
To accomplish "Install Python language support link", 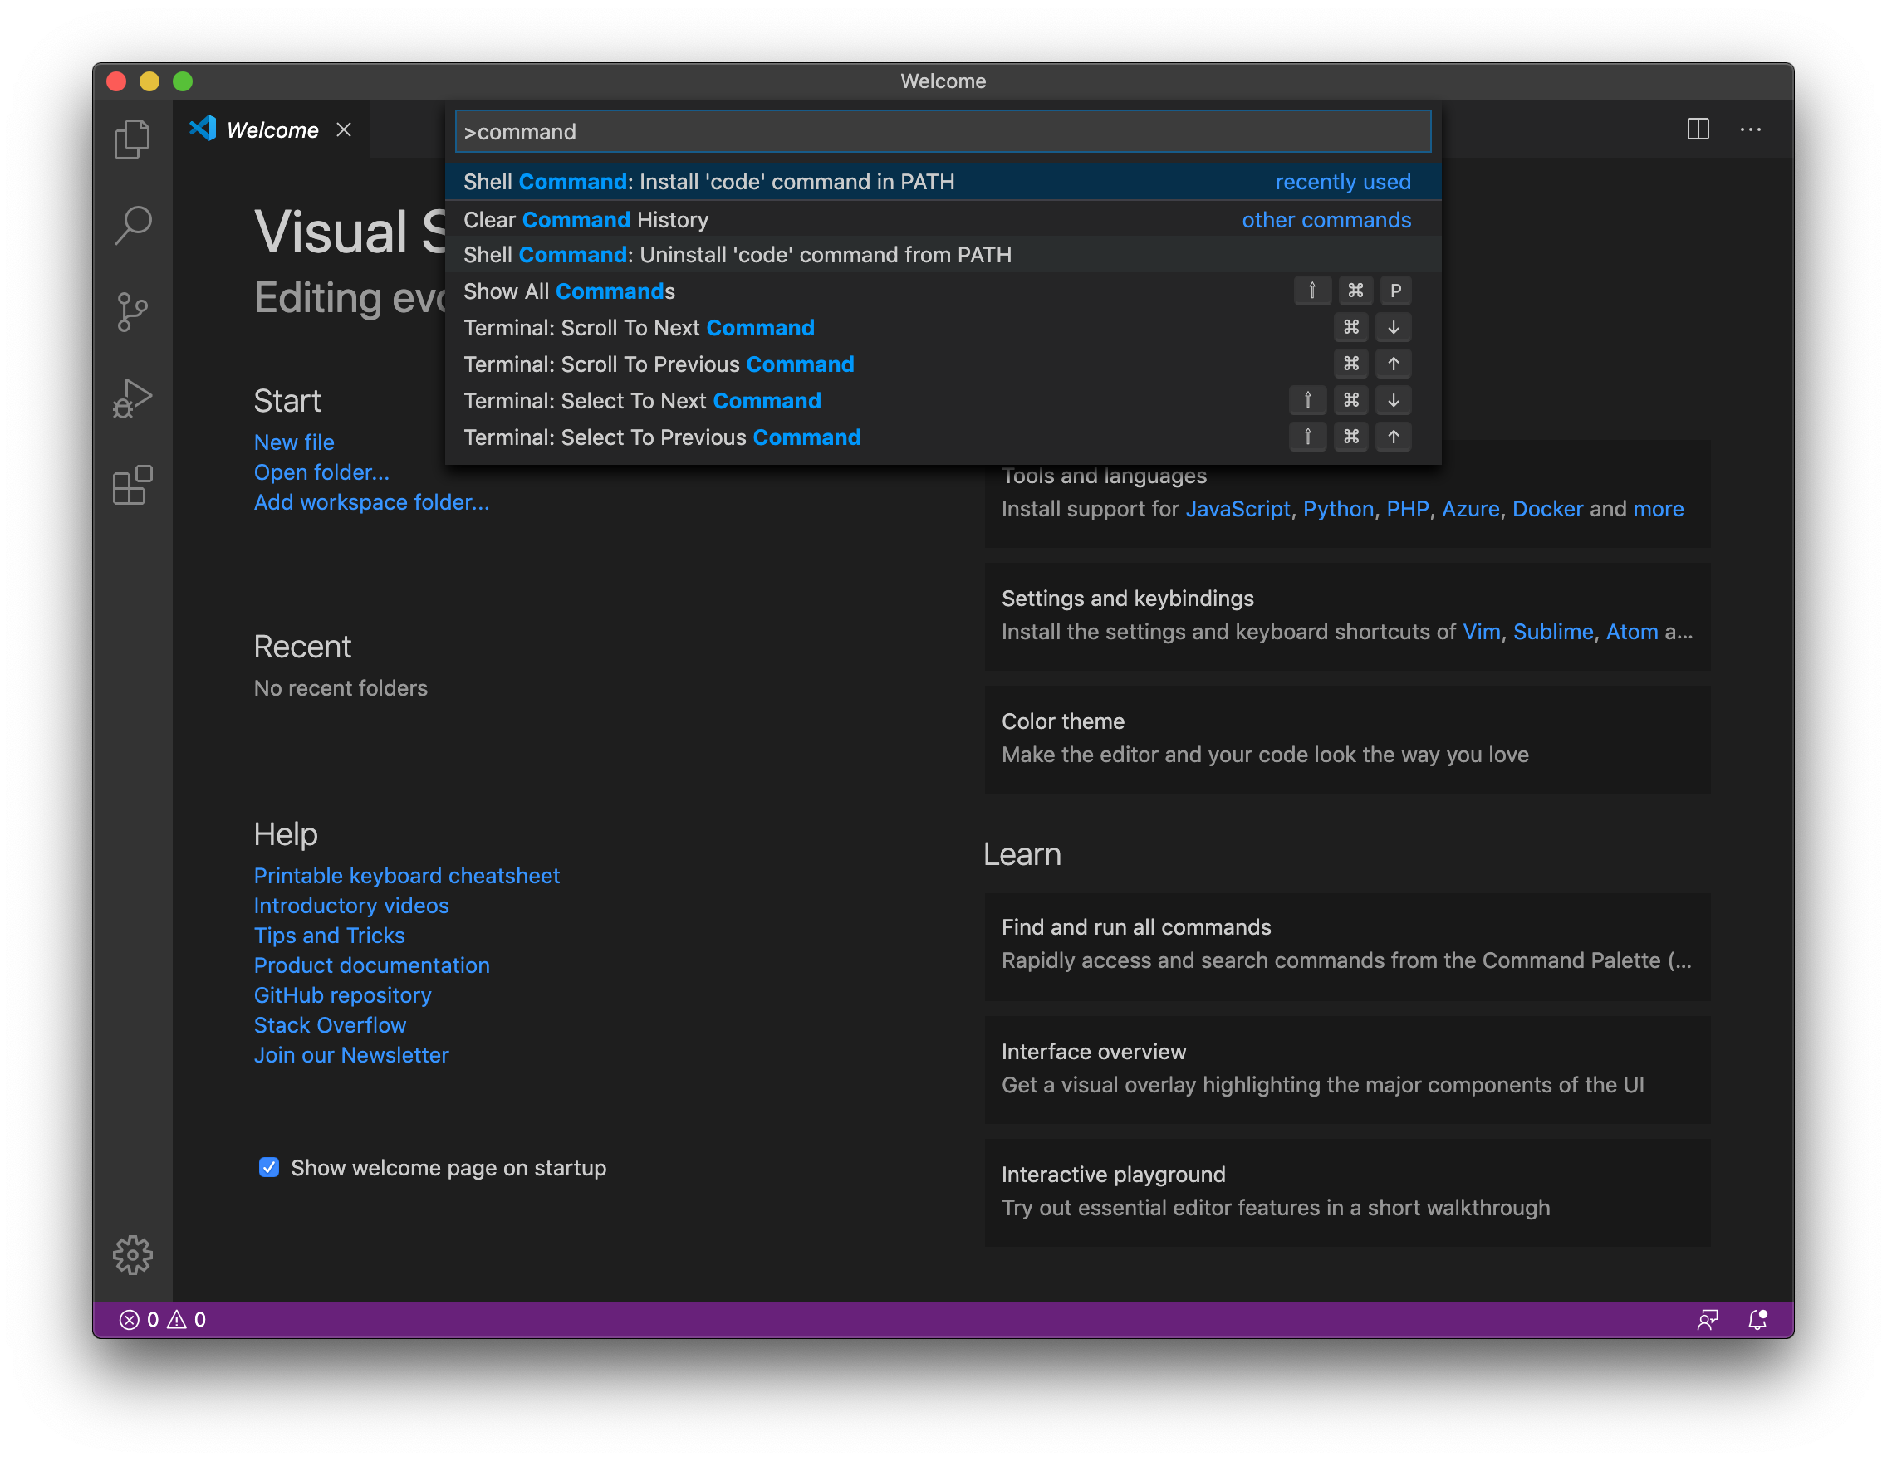I will [1338, 509].
